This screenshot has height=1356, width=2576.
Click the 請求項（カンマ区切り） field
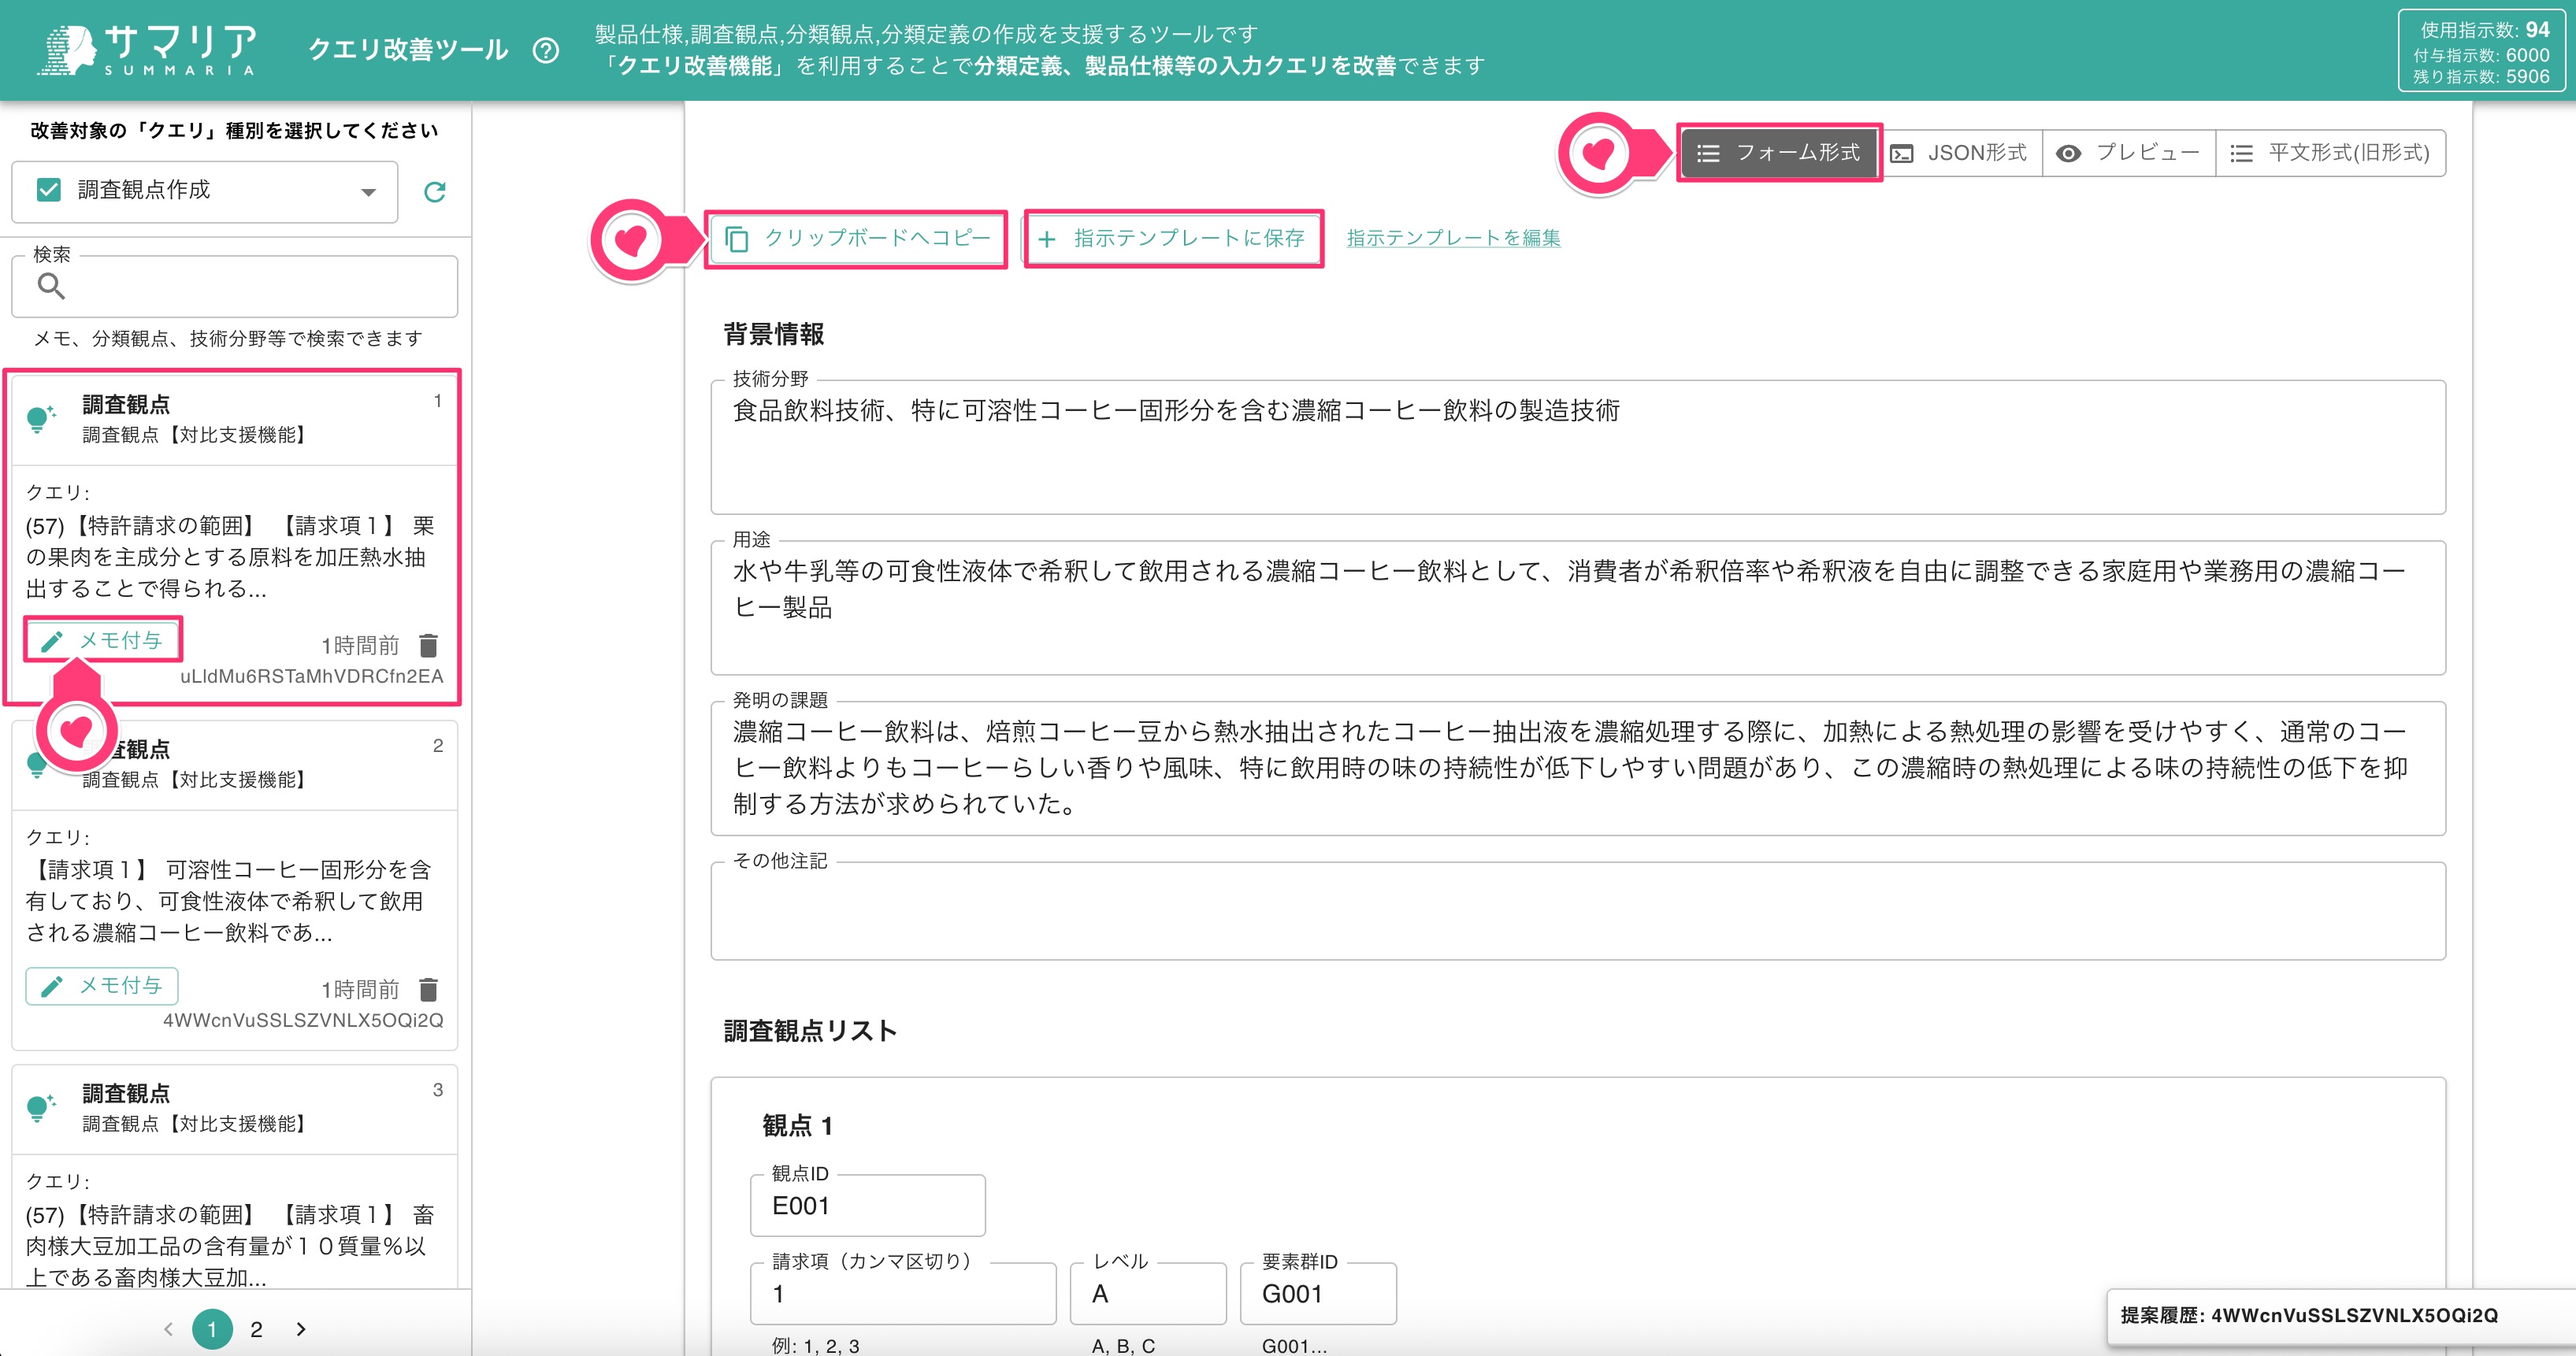click(x=903, y=1293)
